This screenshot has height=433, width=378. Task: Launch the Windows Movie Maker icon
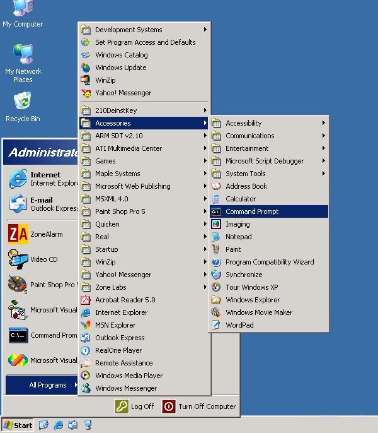coord(216,312)
